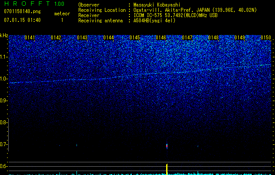Click the 0143 time marker

82,38
